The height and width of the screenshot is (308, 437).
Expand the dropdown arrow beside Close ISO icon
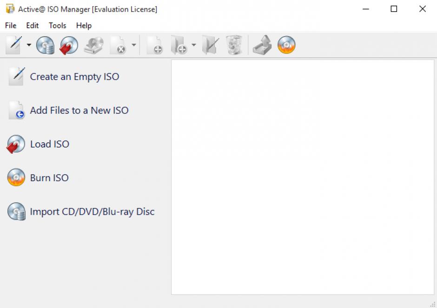pos(134,45)
